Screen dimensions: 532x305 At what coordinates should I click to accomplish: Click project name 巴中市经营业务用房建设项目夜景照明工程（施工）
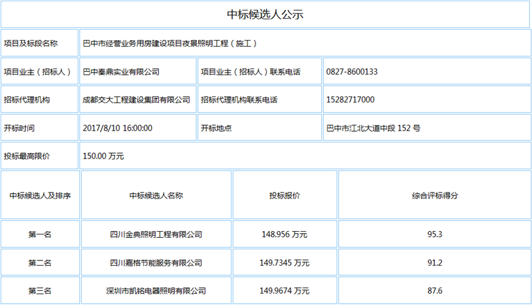click(x=170, y=43)
